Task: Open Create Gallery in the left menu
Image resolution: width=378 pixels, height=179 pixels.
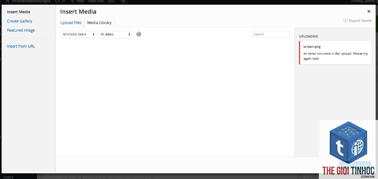Action: pyautogui.click(x=19, y=21)
